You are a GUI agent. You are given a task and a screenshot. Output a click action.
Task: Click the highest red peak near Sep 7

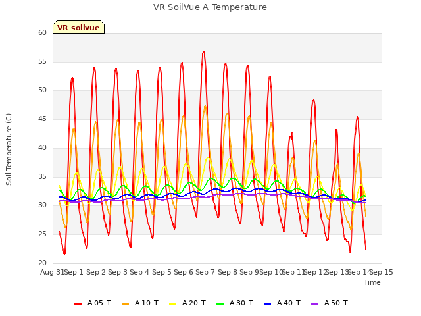pyautogui.click(x=204, y=52)
